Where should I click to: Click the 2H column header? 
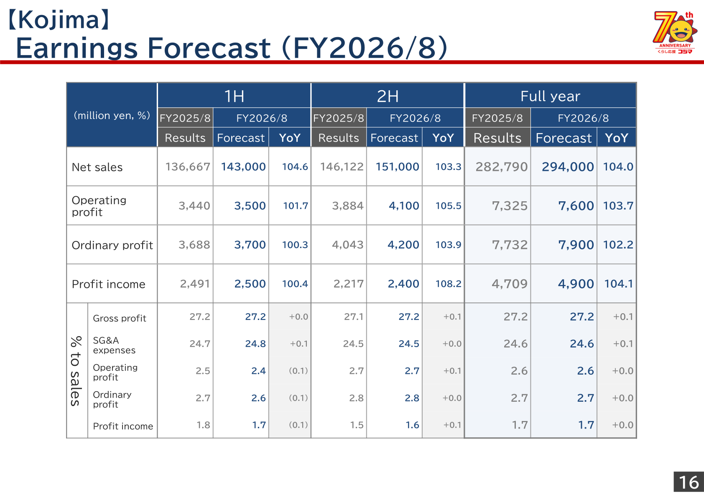[x=388, y=96]
